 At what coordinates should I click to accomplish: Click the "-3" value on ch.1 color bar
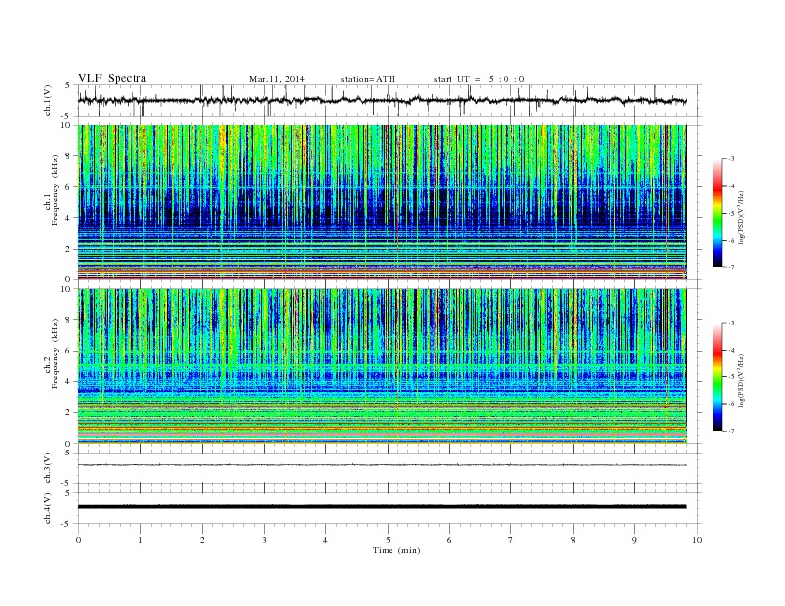pyautogui.click(x=730, y=159)
